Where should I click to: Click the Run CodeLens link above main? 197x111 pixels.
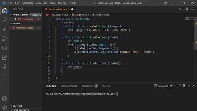tap(63, 23)
